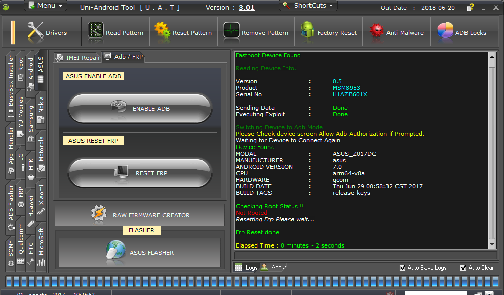Open the Nokia side tab

point(41,110)
